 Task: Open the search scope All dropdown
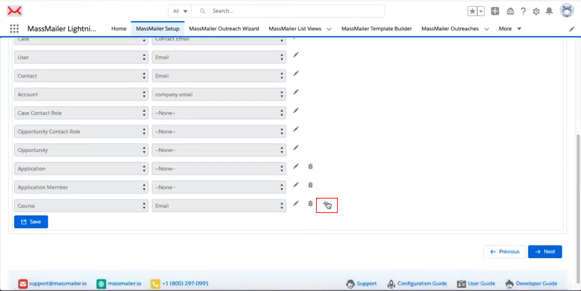(180, 11)
